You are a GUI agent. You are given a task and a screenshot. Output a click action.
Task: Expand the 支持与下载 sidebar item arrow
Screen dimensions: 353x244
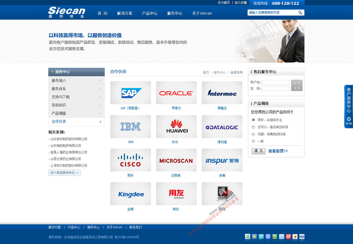point(101,97)
